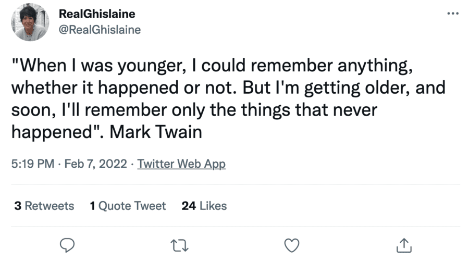View the 3 Retweets list
Viewport: 469px width, 261px height.
pos(44,206)
